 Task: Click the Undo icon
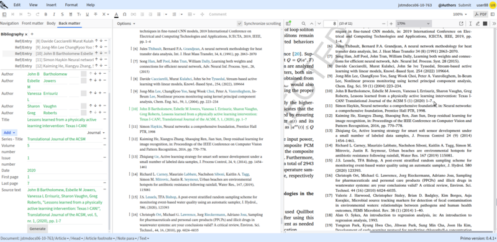coord(29,14)
